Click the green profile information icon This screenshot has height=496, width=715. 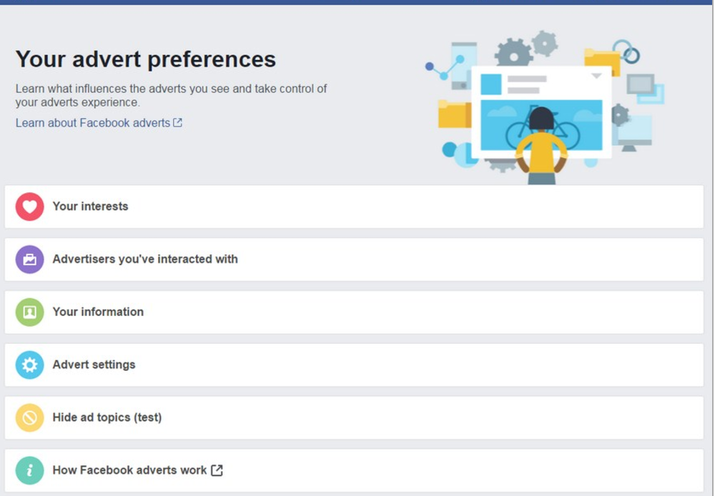coord(29,312)
